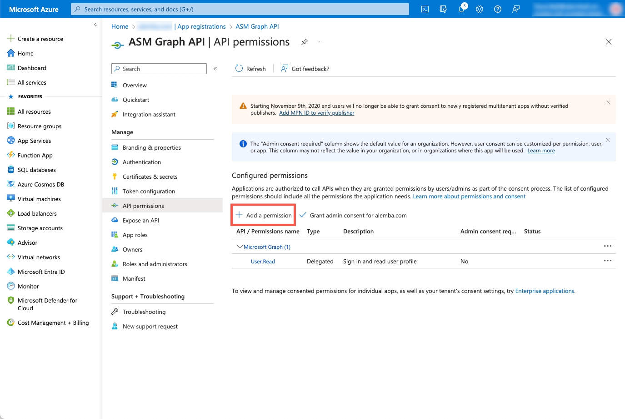This screenshot has width=625, height=419.
Task: Pin the API permissions blade
Action: 305,42
